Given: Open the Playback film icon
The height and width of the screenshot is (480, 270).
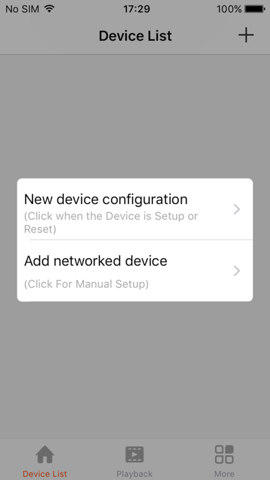Looking at the screenshot, I should click(134, 454).
